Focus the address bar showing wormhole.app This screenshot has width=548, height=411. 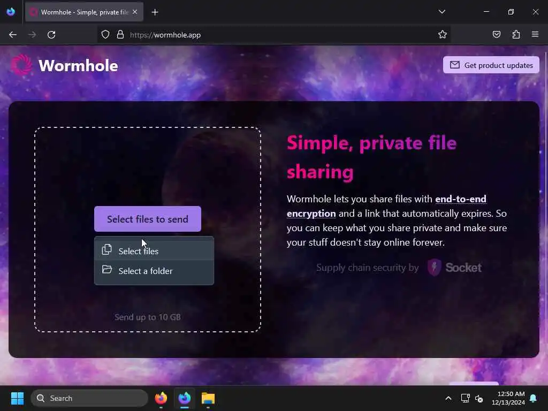(273, 35)
